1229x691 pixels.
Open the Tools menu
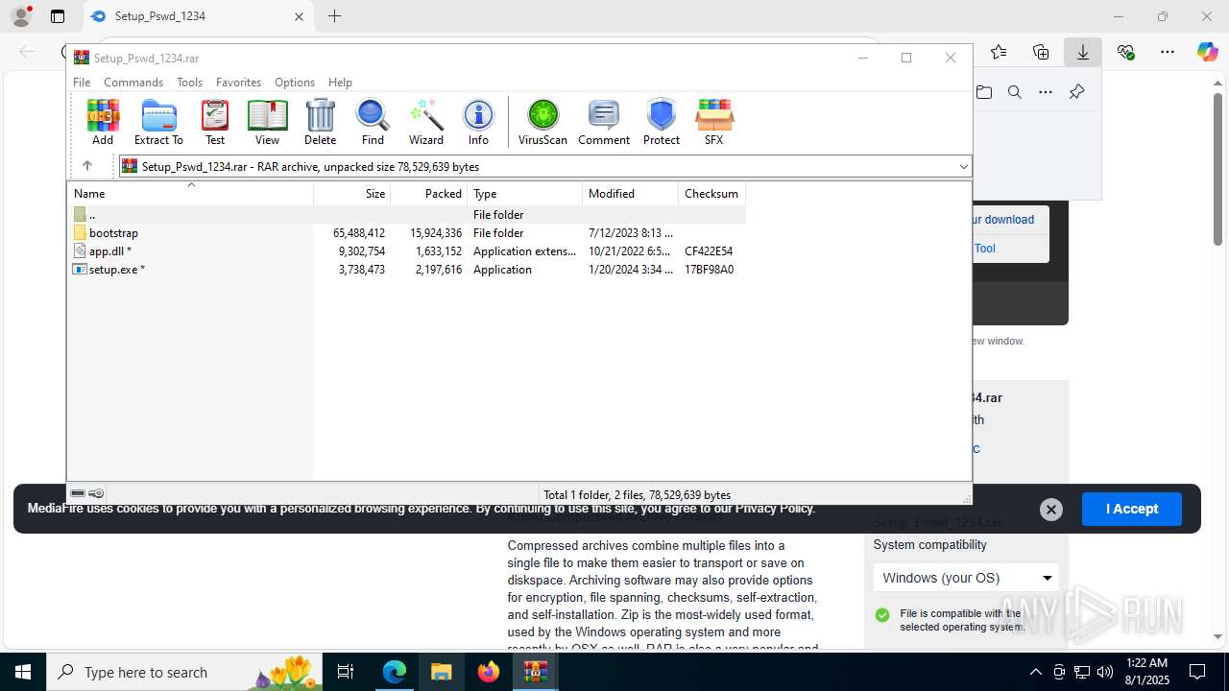pyautogui.click(x=189, y=83)
